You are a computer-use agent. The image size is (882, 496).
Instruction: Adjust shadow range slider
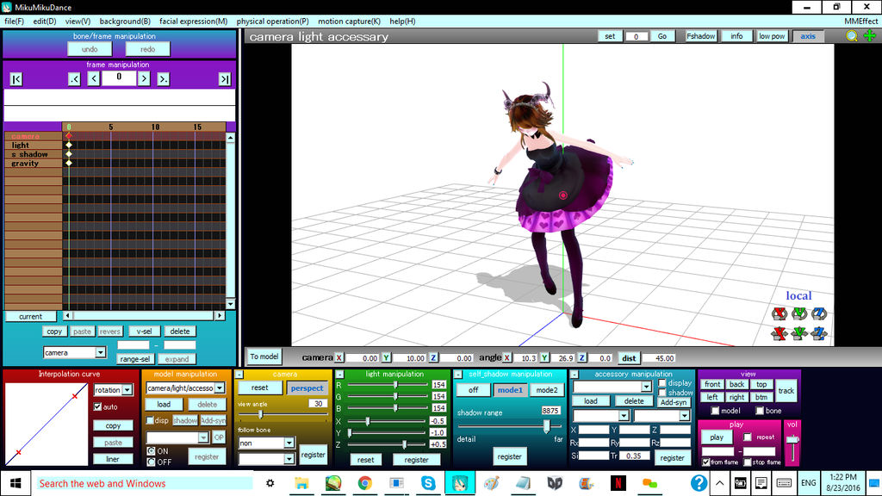coord(546,426)
